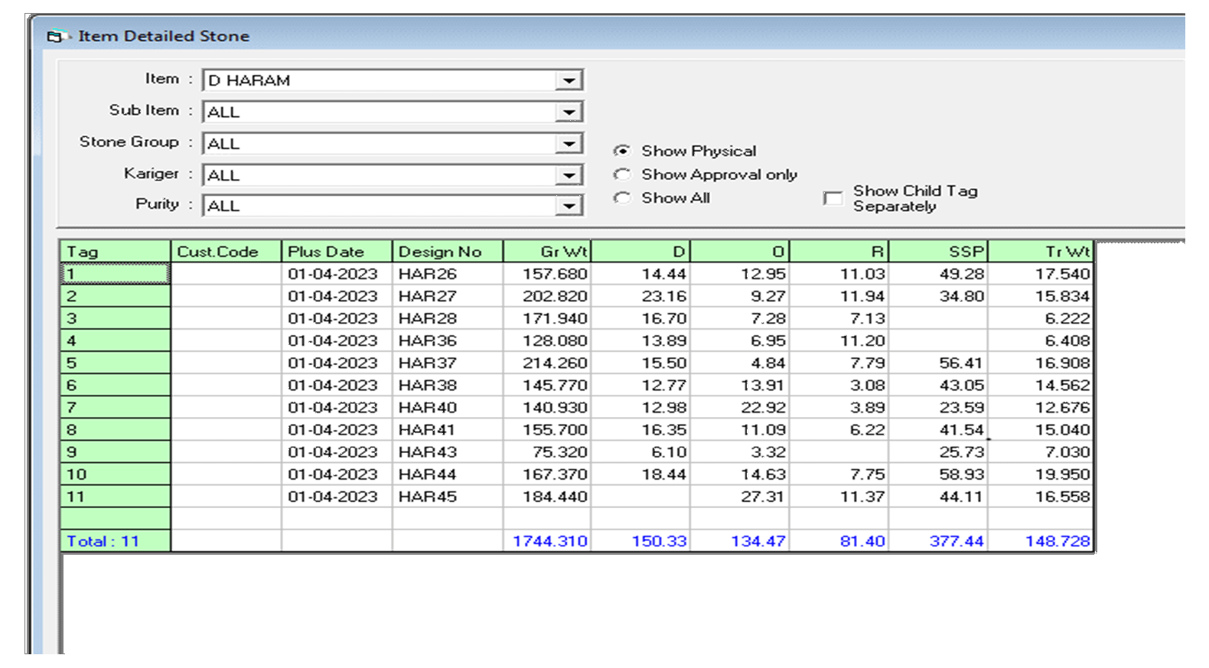1209x668 pixels.
Task: Click design number HAR28 cell
Action: pyautogui.click(x=448, y=318)
